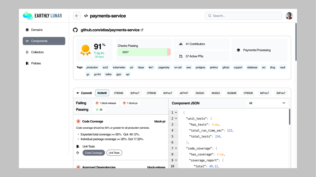Collapse unit_tests block at line 2
The height and width of the screenshot is (177, 316).
176,119
